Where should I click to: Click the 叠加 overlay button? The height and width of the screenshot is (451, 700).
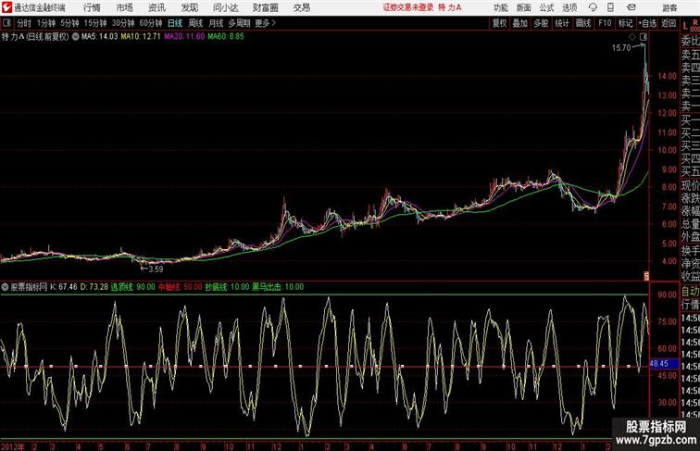point(520,23)
